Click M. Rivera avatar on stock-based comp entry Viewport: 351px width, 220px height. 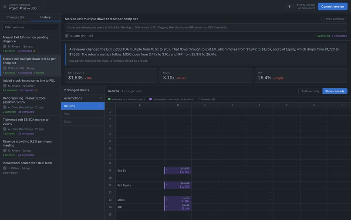[x=5, y=86]
